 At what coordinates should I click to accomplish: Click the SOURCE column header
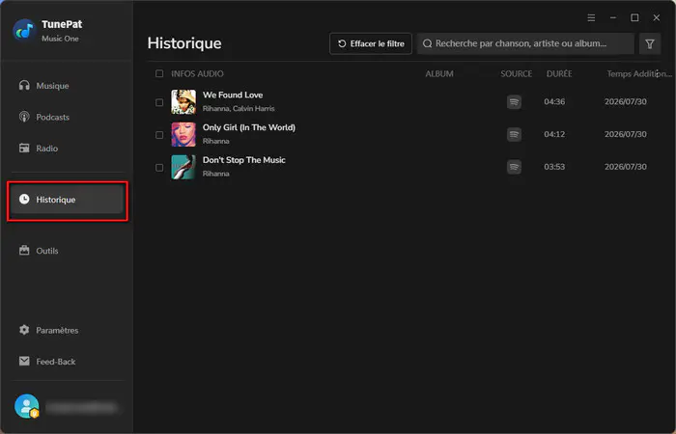coord(516,74)
